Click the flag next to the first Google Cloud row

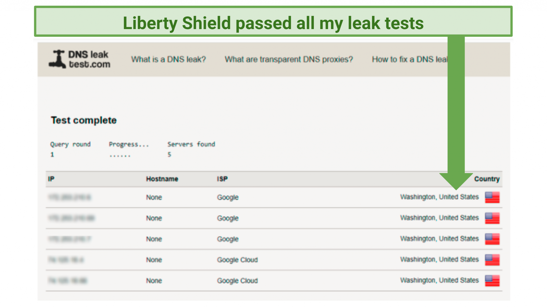[x=492, y=260]
